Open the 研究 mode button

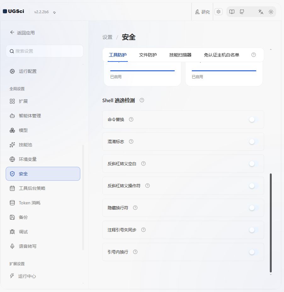point(202,12)
